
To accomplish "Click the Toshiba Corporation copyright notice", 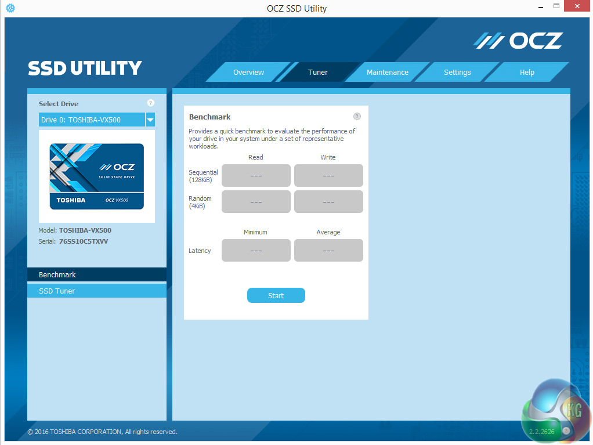I will (103, 432).
